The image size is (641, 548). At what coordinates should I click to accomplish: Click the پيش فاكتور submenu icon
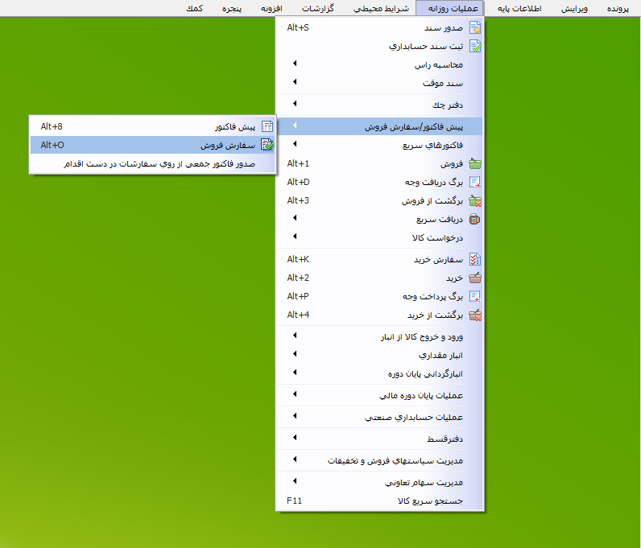click(267, 127)
